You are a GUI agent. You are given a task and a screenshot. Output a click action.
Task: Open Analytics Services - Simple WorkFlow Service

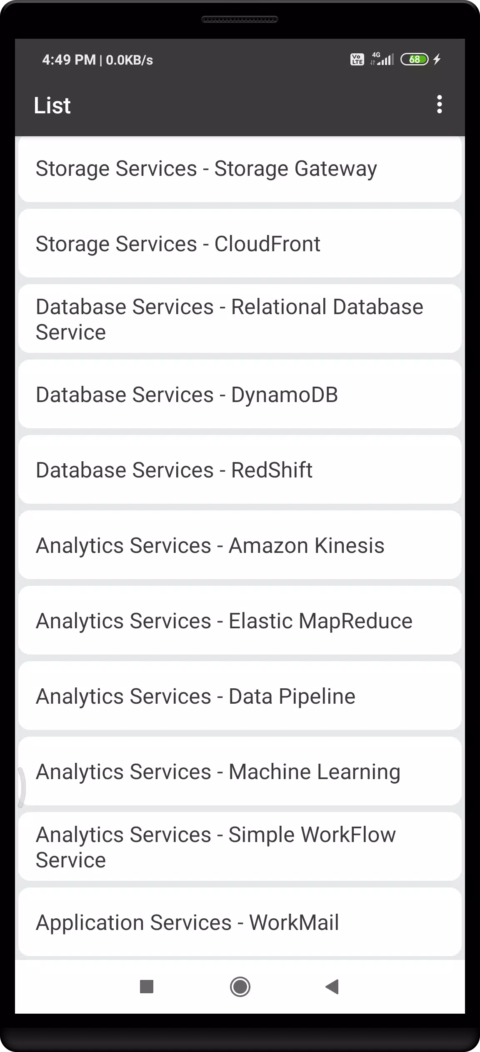(240, 847)
